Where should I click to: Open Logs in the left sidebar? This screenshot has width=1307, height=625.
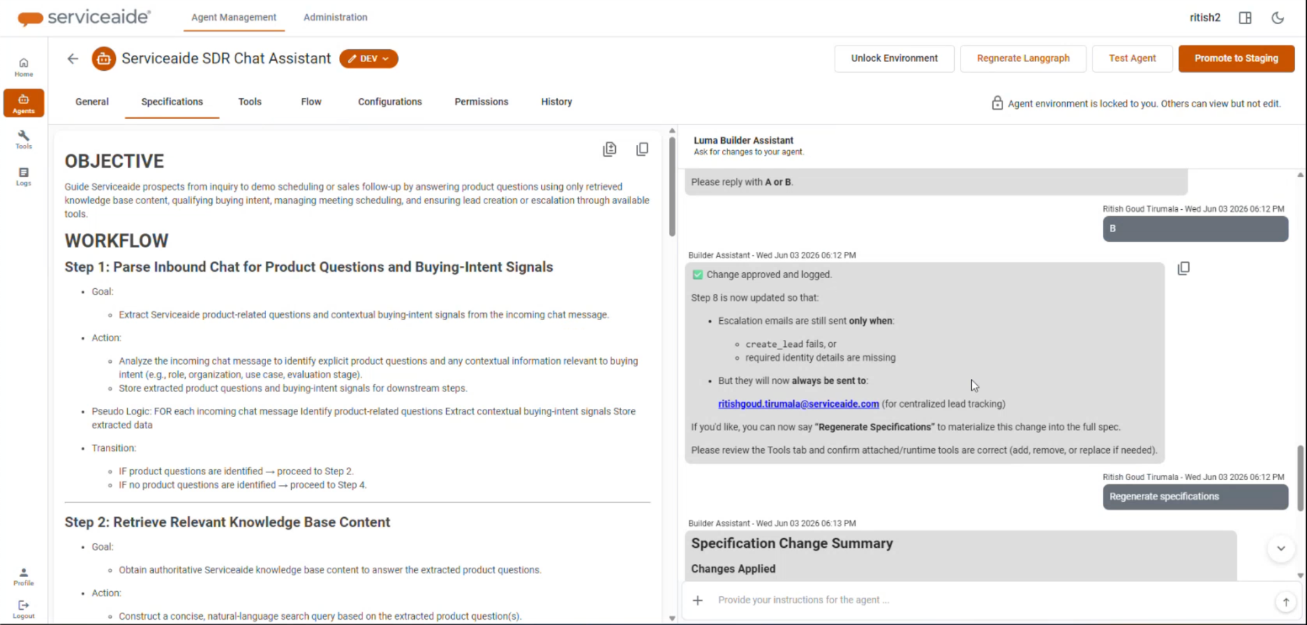[24, 177]
